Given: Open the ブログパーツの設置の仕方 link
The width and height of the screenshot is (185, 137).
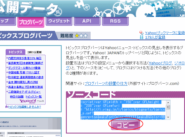Looking at the screenshot, I should pos(106,84).
